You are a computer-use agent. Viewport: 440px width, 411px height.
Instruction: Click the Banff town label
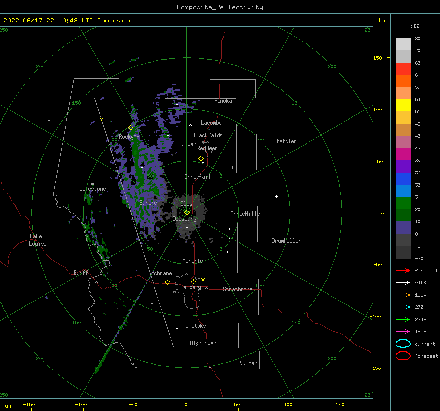81,272
